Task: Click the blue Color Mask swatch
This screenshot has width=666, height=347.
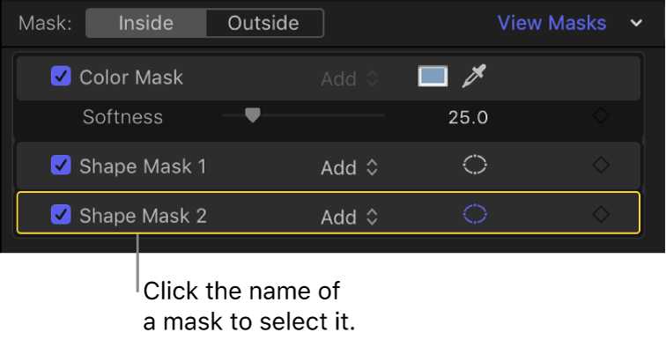Action: 433,77
